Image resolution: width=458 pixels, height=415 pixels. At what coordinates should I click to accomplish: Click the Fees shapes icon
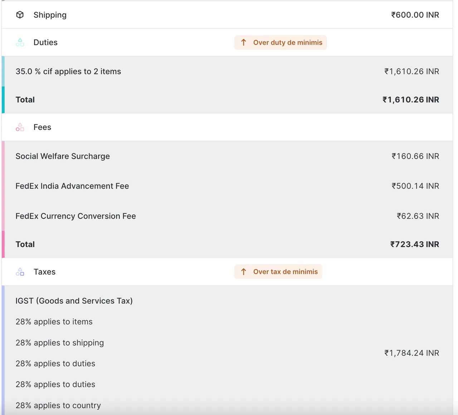click(20, 127)
